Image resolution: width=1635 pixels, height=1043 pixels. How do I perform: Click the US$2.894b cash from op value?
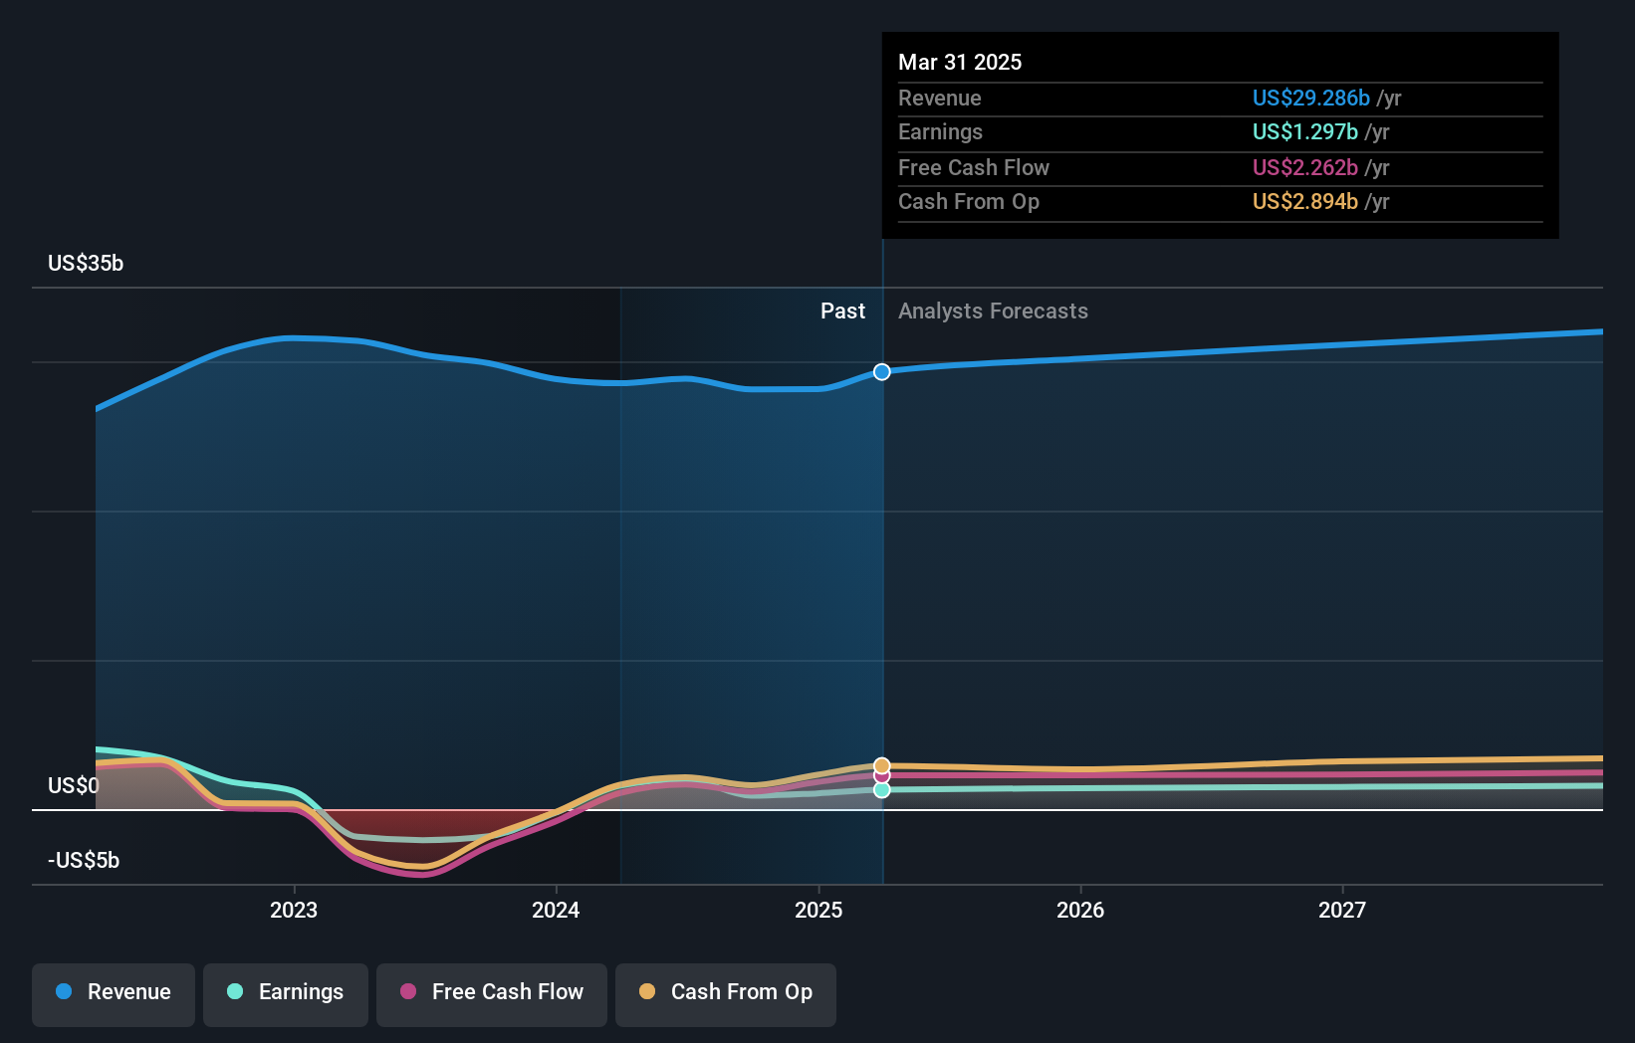pyautogui.click(x=1305, y=202)
